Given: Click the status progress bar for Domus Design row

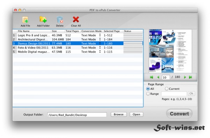Looking at the screenshot, I should 133,43.
